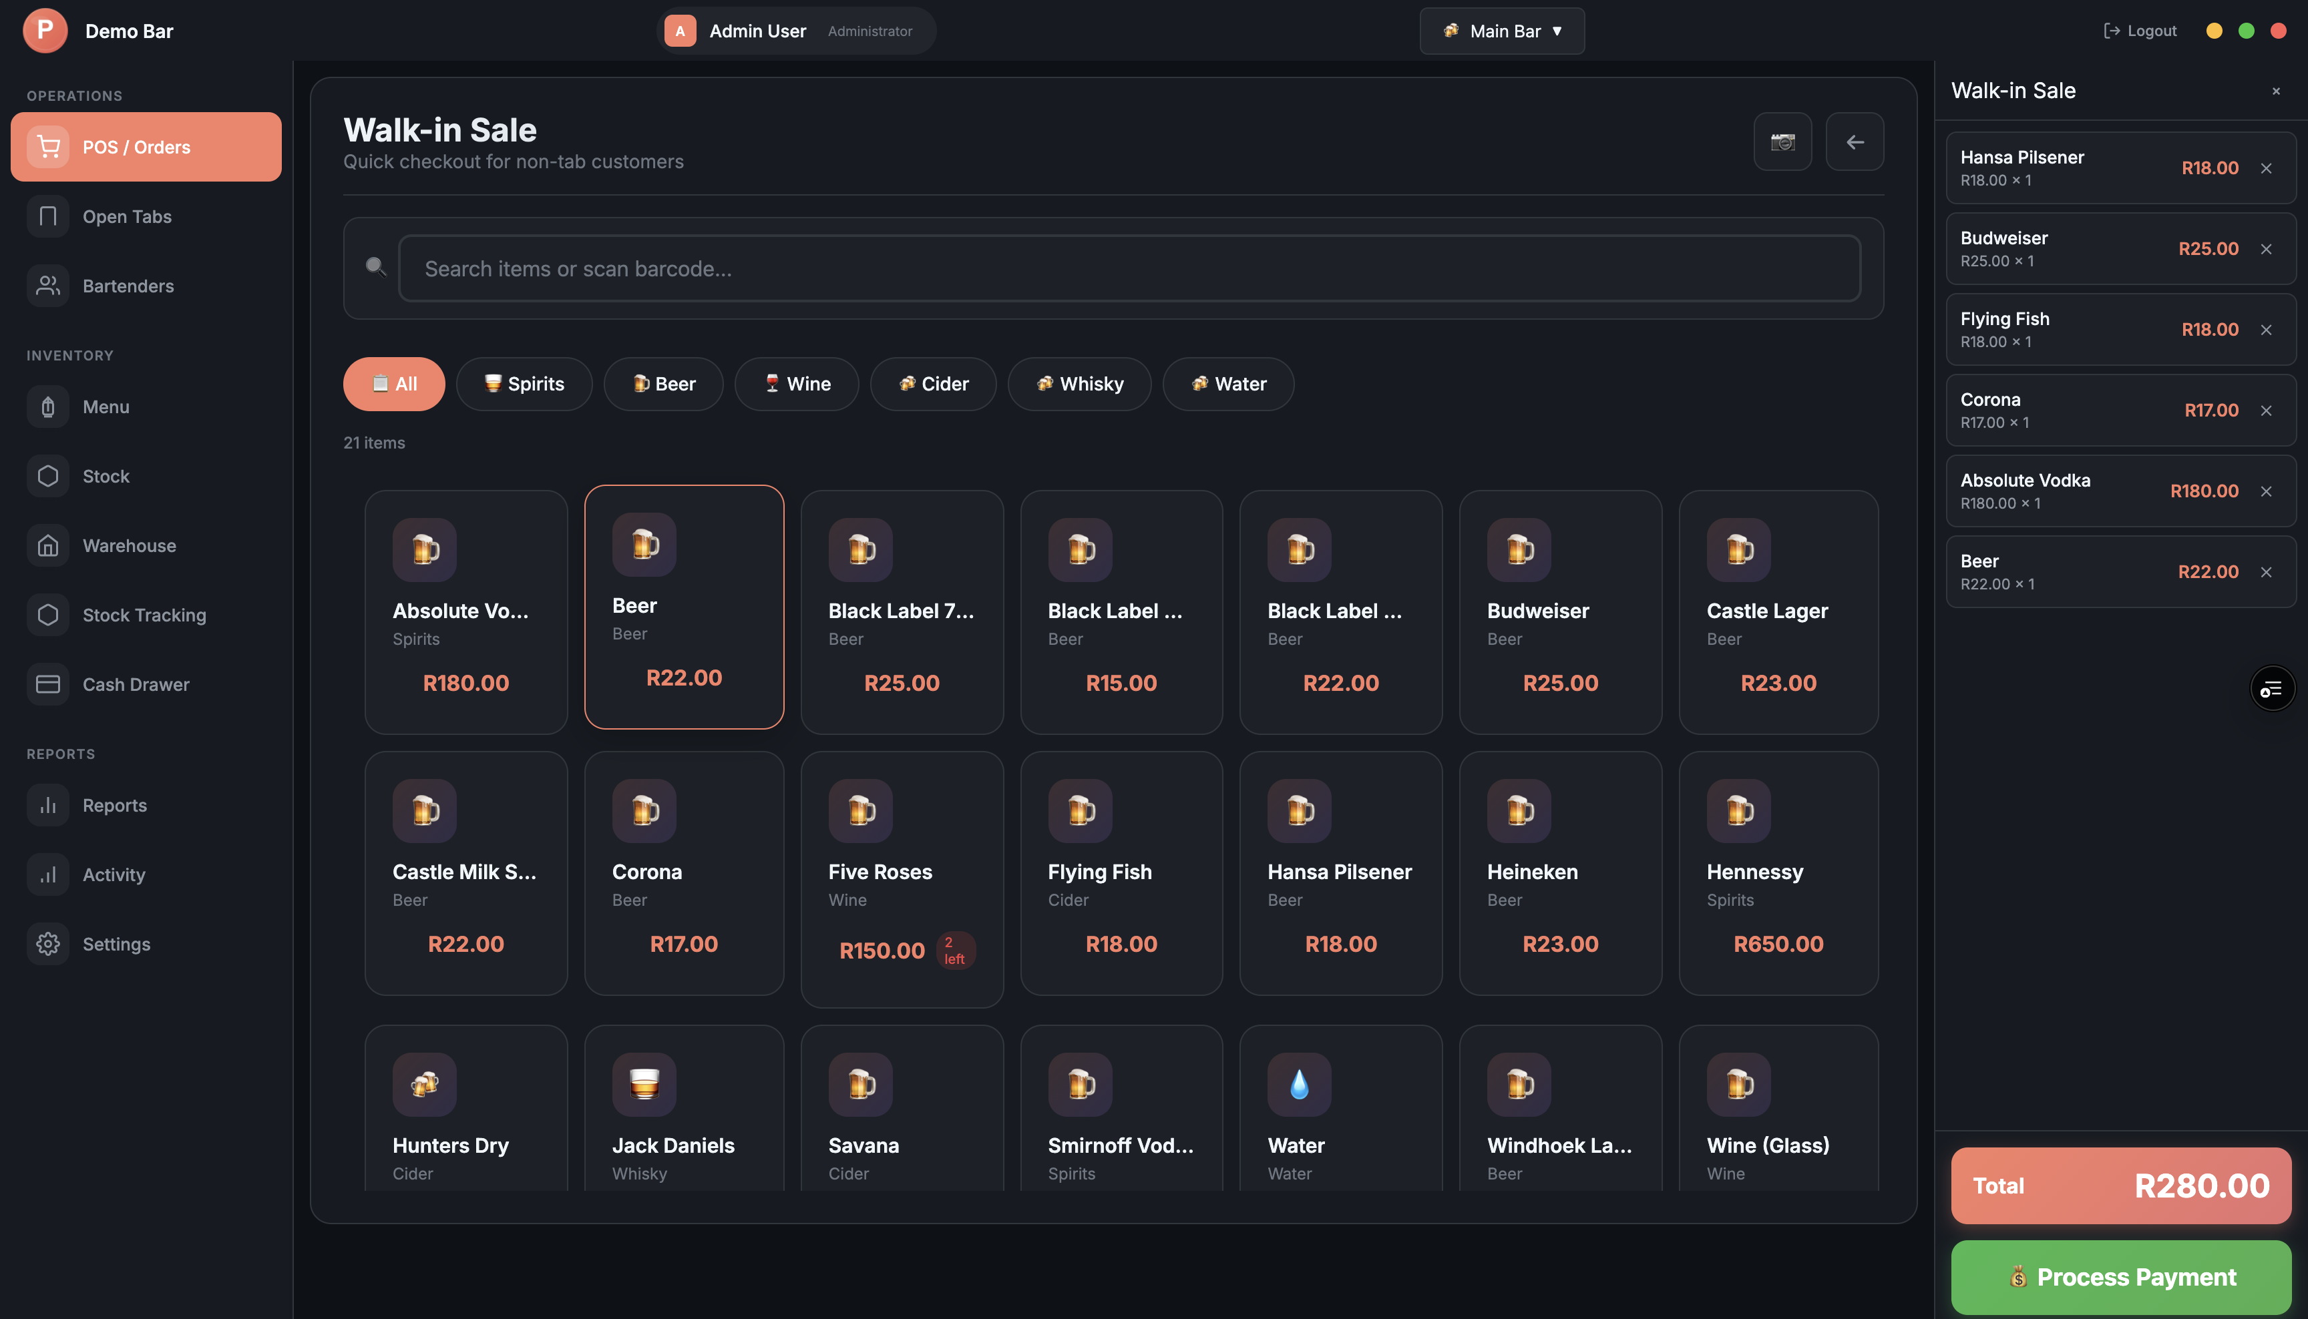This screenshot has height=1319, width=2308.
Task: Click the R25.00 Black Label item card
Action: point(902,611)
